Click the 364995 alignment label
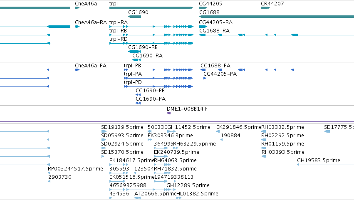Viewport: 354px width, 200px height. click(163, 144)
